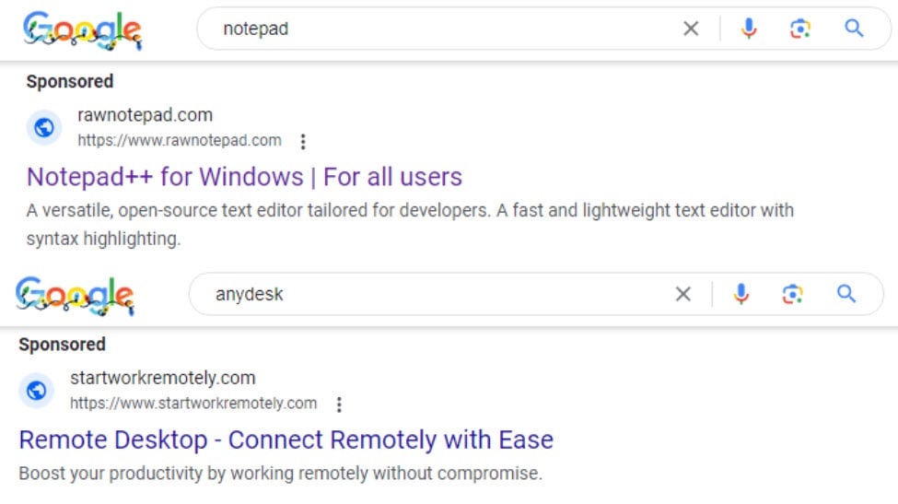This screenshot has height=504, width=898.
Task: Click the Google logo beside the notepad search
Action: point(83,31)
